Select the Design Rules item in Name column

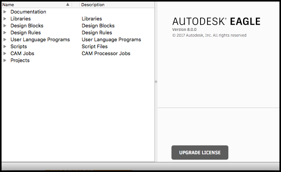[x=26, y=33]
